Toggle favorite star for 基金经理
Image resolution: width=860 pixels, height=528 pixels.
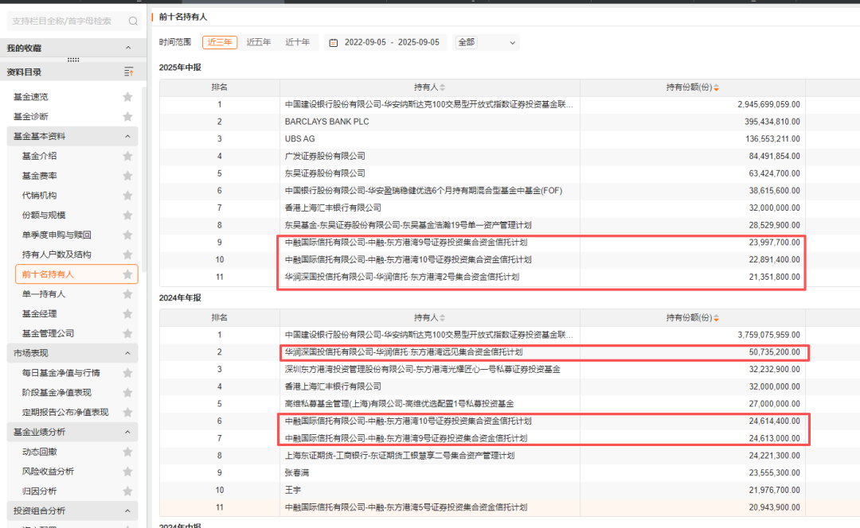[x=127, y=314]
